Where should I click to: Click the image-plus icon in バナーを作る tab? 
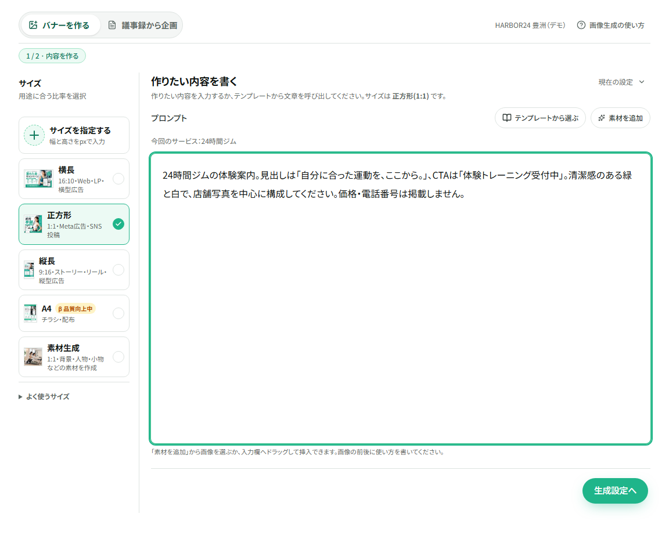coord(33,25)
